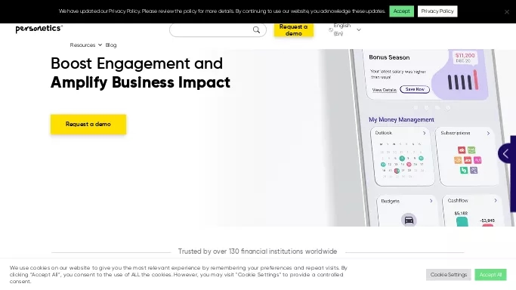Expand the Resources chevron arrow
The width and height of the screenshot is (516, 290).
click(x=100, y=45)
